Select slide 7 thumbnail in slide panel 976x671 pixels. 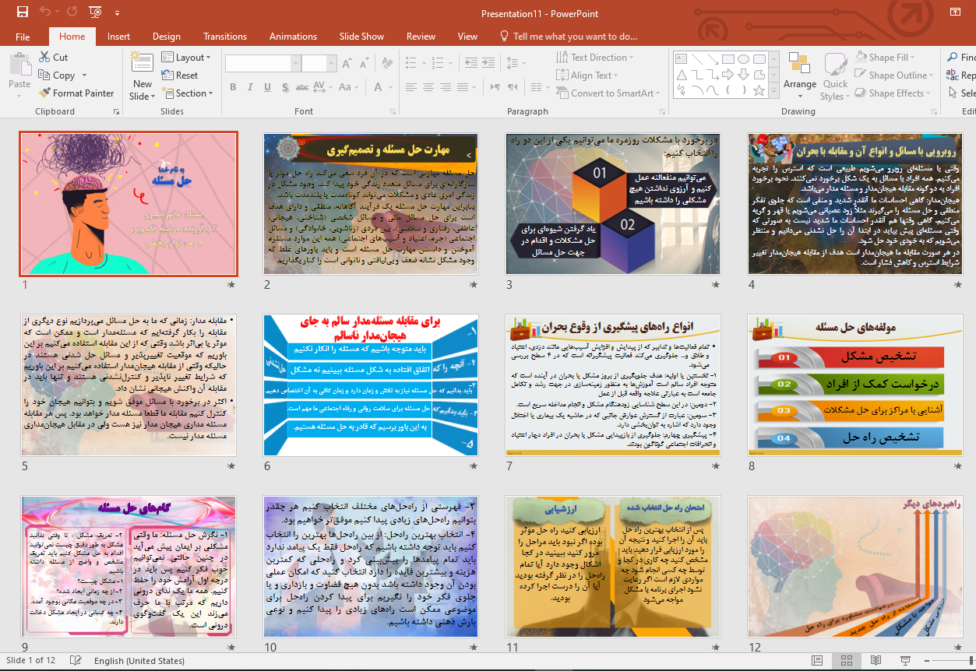pyautogui.click(x=613, y=385)
